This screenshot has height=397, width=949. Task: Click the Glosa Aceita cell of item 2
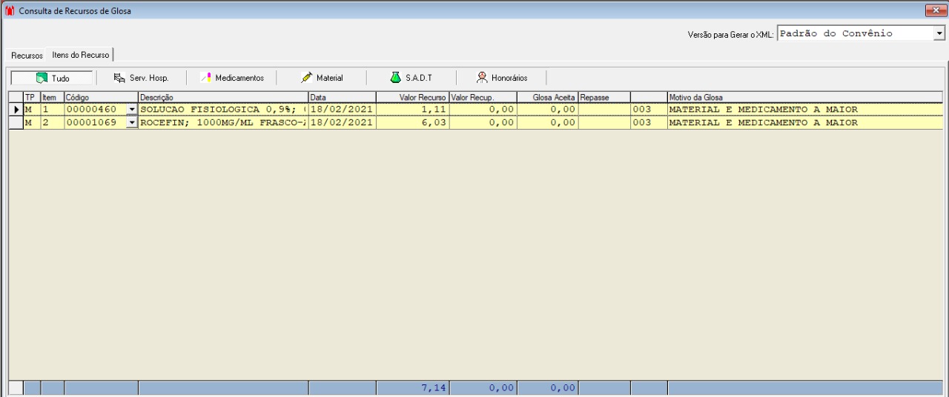pos(547,123)
